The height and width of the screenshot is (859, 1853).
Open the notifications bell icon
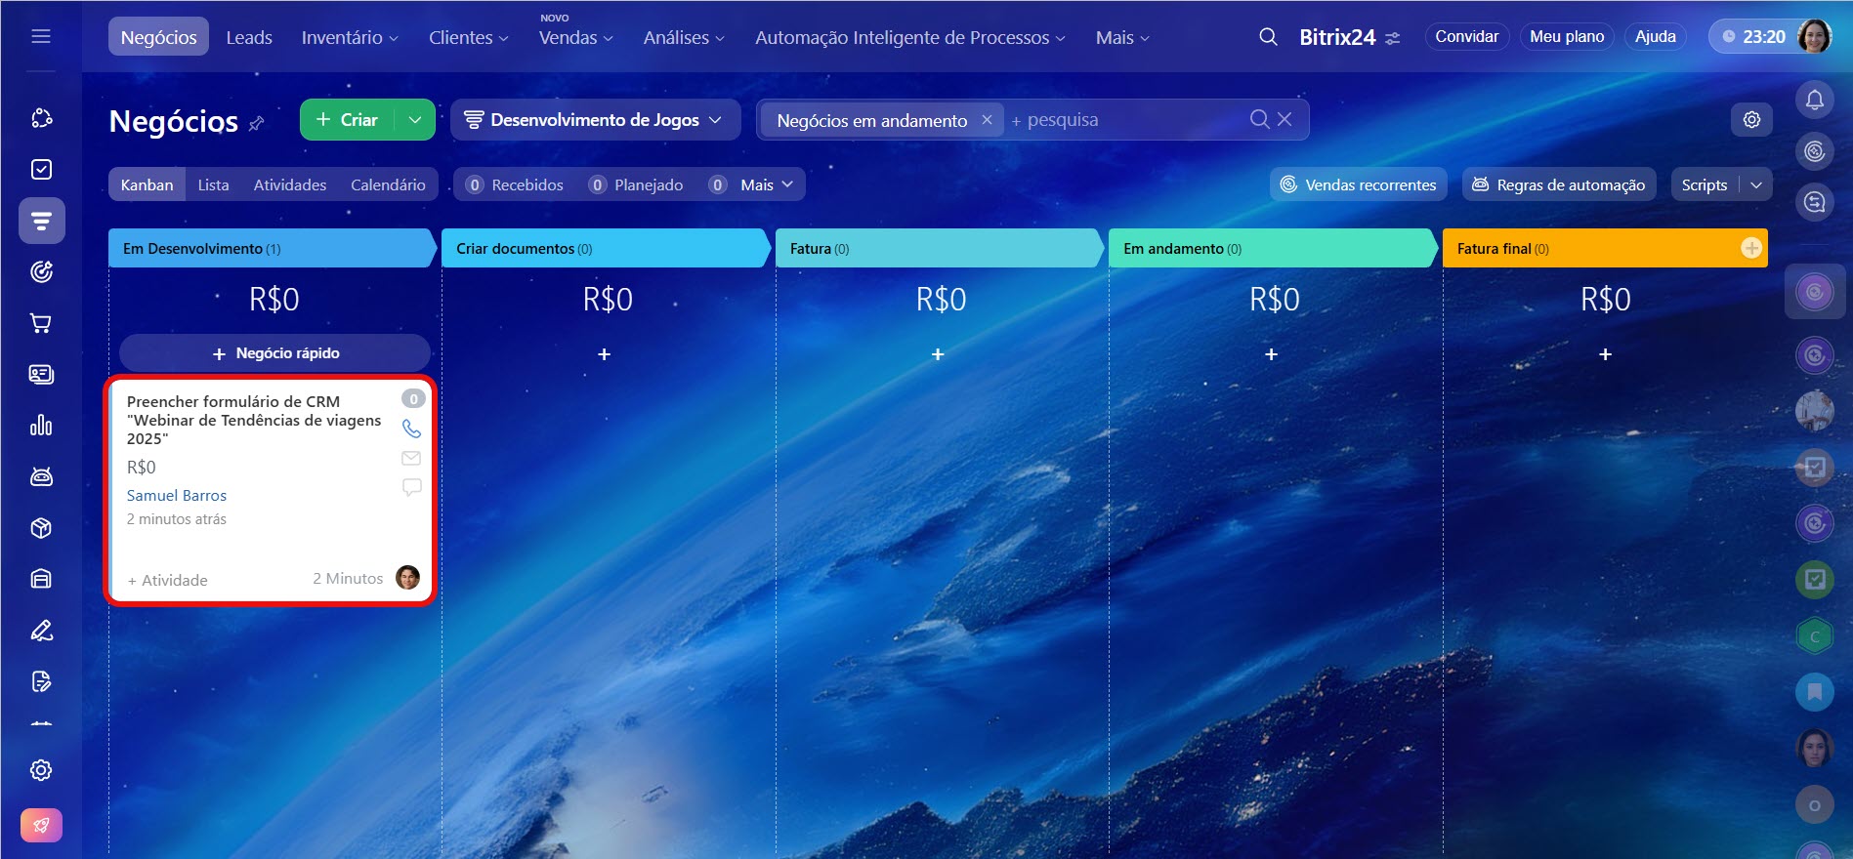1814,100
